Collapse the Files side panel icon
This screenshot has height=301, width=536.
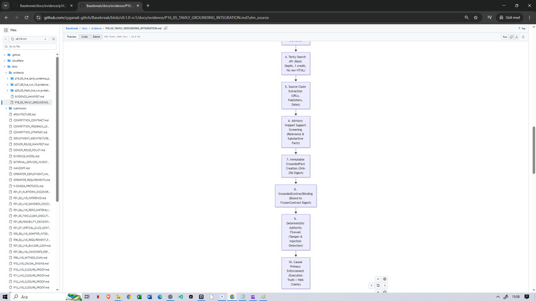(x=6, y=30)
